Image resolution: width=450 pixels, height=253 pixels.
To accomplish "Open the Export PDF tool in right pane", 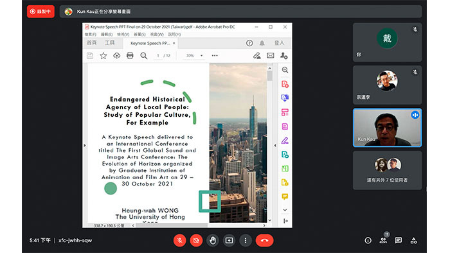I will pyautogui.click(x=285, y=126).
